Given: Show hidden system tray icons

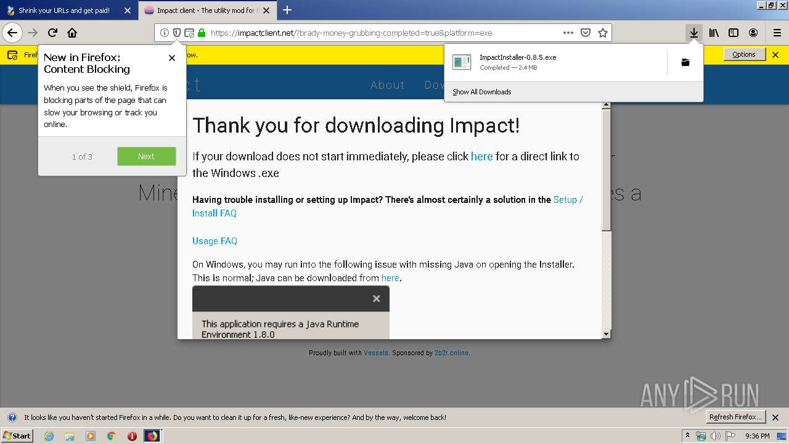Looking at the screenshot, I should 687,436.
